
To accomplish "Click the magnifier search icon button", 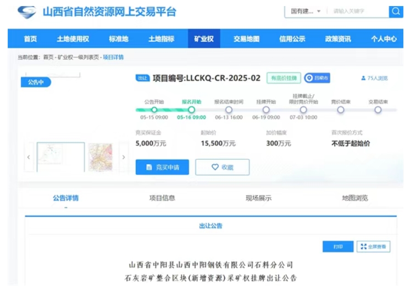I will 396,12.
